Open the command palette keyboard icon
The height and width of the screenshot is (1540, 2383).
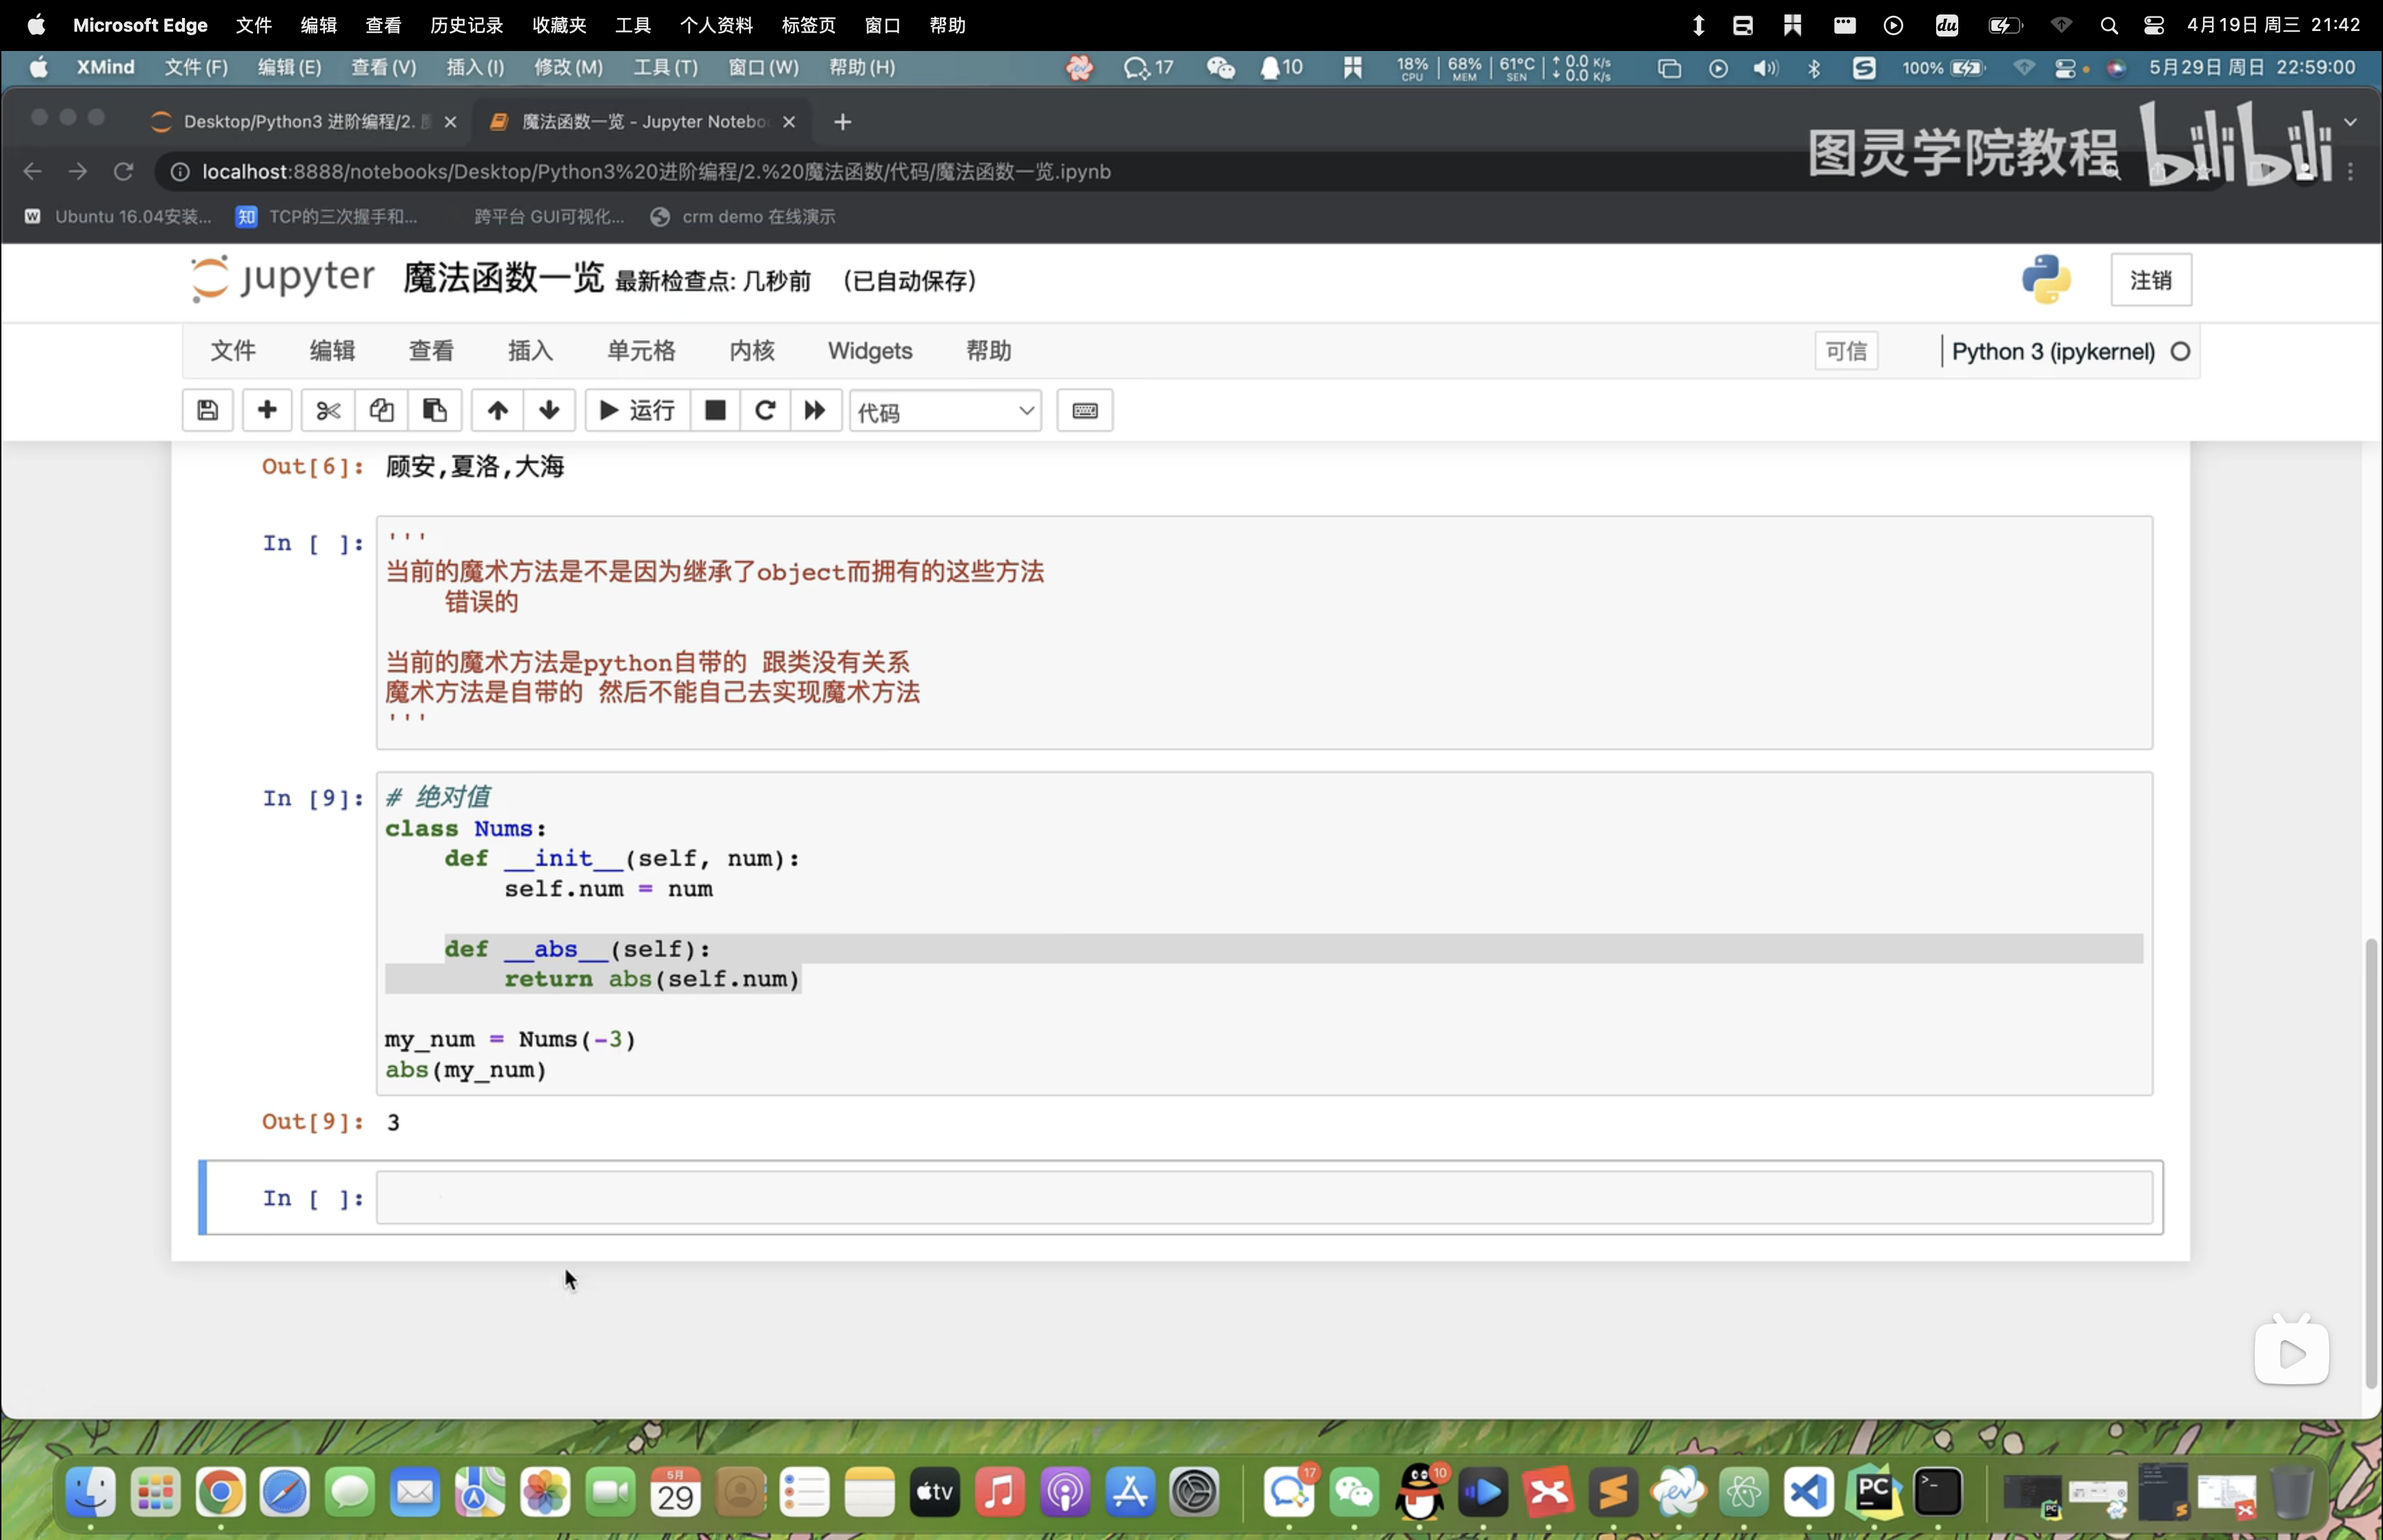[1085, 410]
